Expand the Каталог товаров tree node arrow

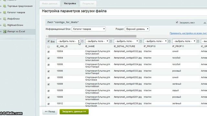pyautogui.click(x=1, y=13)
